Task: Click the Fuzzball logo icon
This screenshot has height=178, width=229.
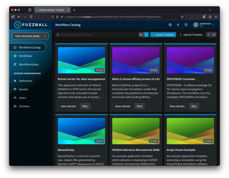Action: [18, 25]
